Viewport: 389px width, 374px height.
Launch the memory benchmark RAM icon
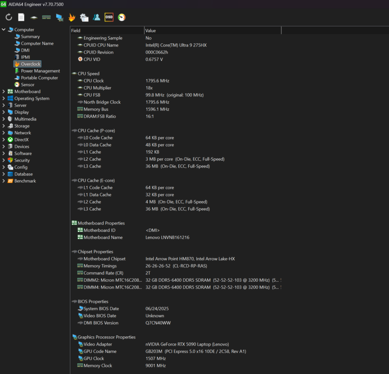pyautogui.click(x=47, y=17)
